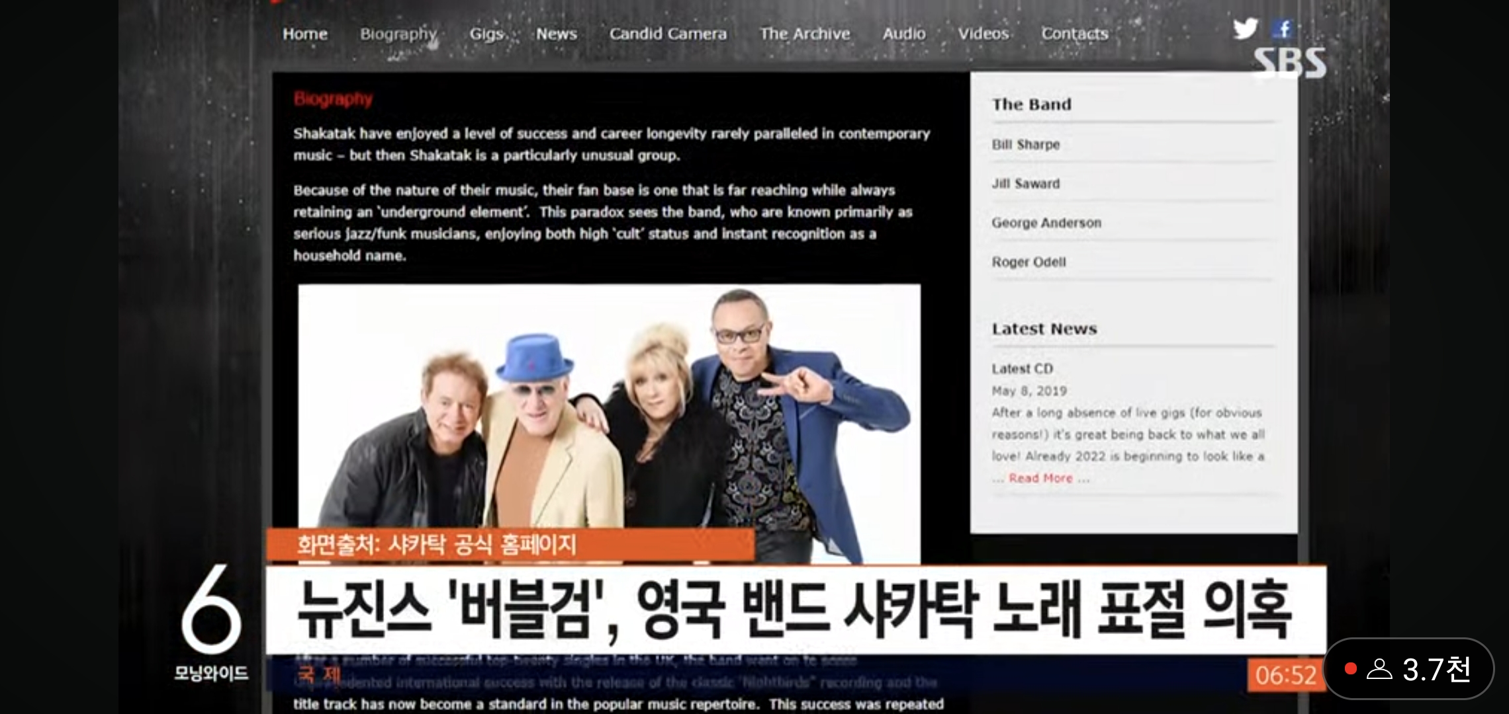The image size is (1509, 714).
Task: Open the Candid Camera menu item
Action: click(x=668, y=34)
